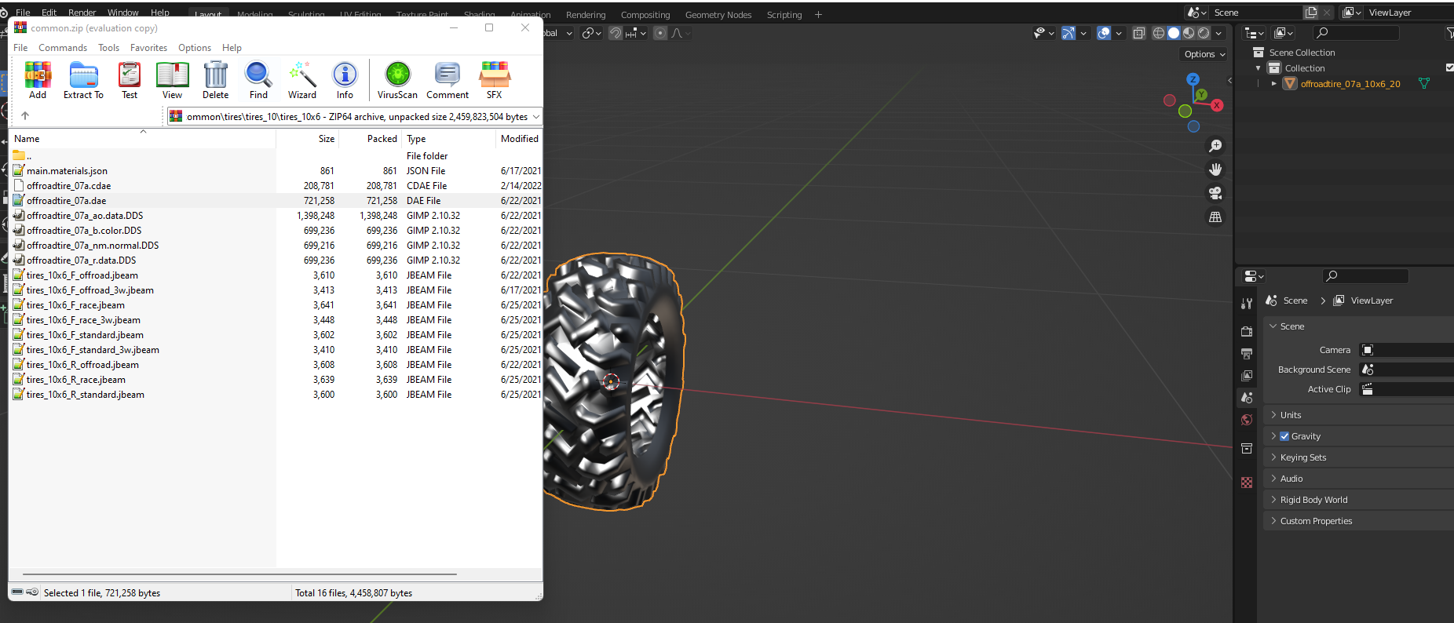Toggle proportional editing in viewport header
The image size is (1454, 623).
click(x=660, y=33)
